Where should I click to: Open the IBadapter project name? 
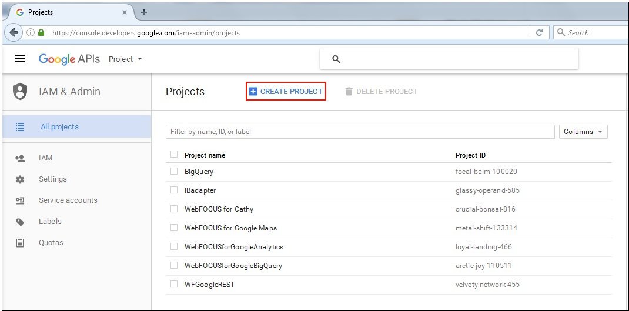[200, 190]
